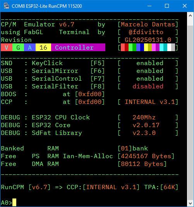Click the '[01]bank' value

coord(133,148)
